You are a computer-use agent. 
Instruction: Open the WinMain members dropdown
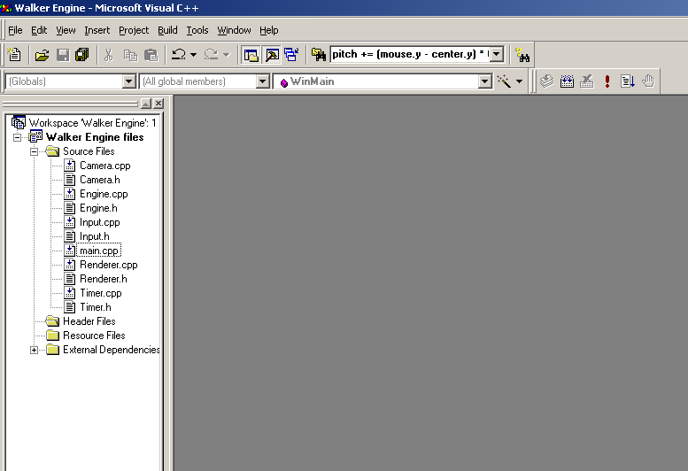click(484, 81)
